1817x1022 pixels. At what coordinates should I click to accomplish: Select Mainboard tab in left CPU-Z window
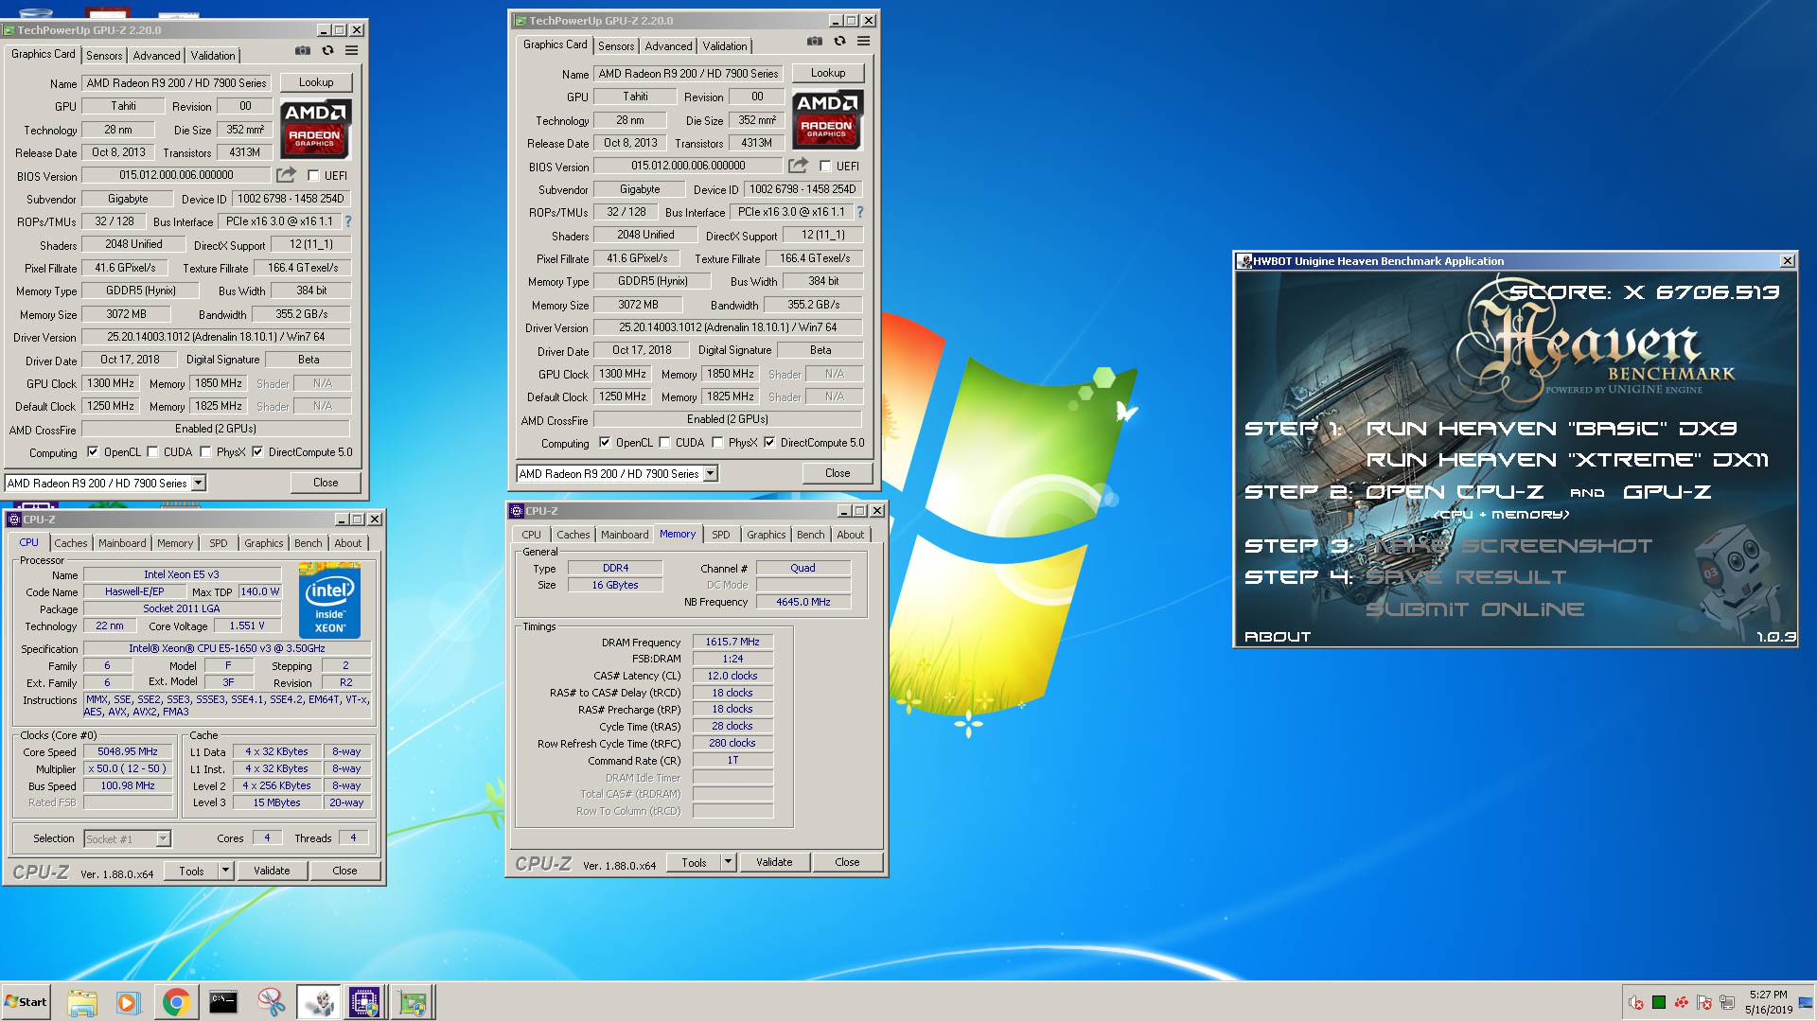(122, 543)
